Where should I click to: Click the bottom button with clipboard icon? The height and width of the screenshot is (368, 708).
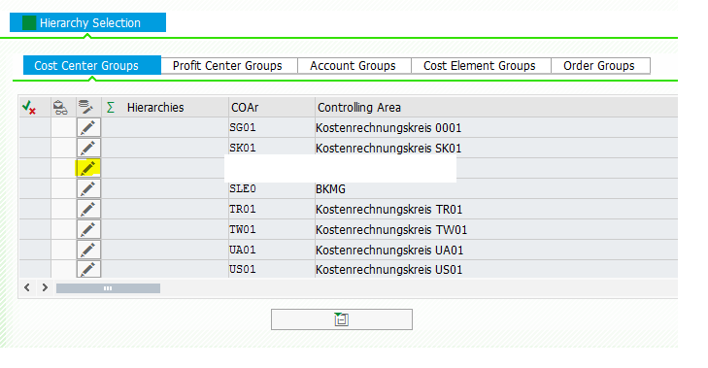(x=341, y=319)
